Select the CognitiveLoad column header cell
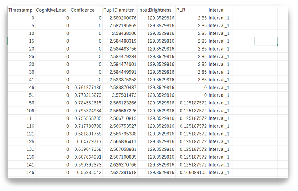This screenshot has height=191, width=298. click(x=52, y=10)
